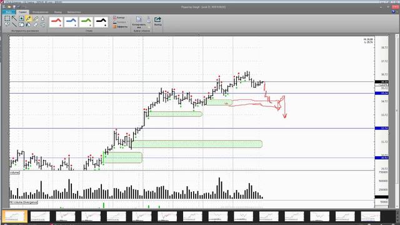The image size is (400, 225).
Task: Open the sixth thumbnail in the tray
Action: click(x=142, y=216)
